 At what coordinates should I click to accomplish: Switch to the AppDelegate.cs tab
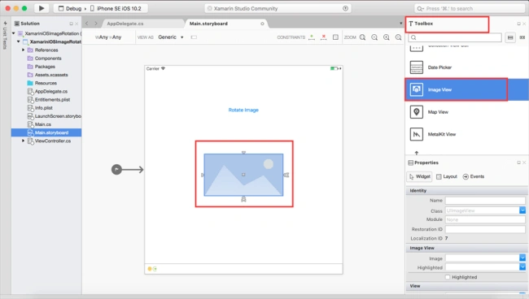coord(125,24)
